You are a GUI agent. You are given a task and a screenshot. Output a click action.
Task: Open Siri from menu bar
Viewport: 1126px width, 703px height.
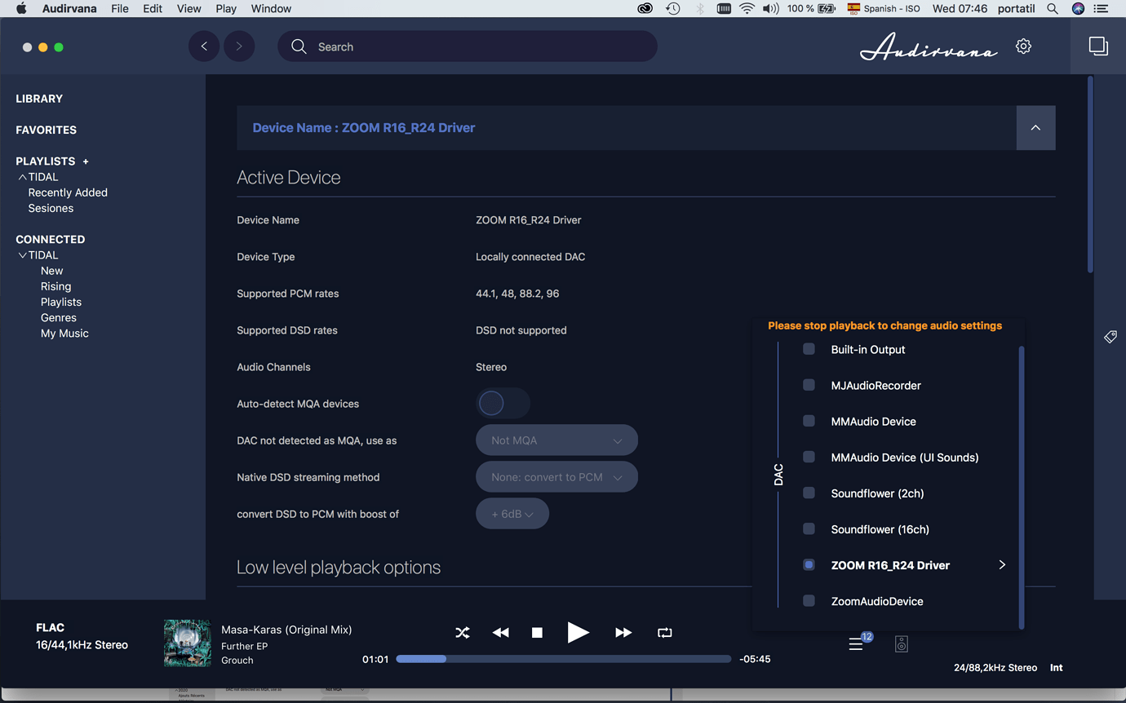(x=1078, y=9)
